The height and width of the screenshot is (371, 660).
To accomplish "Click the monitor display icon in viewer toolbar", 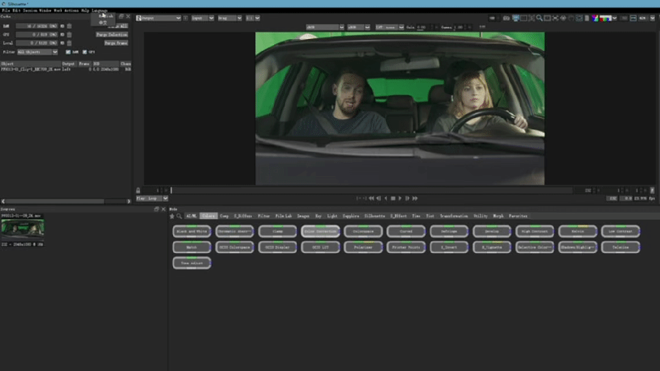I will 515,18.
